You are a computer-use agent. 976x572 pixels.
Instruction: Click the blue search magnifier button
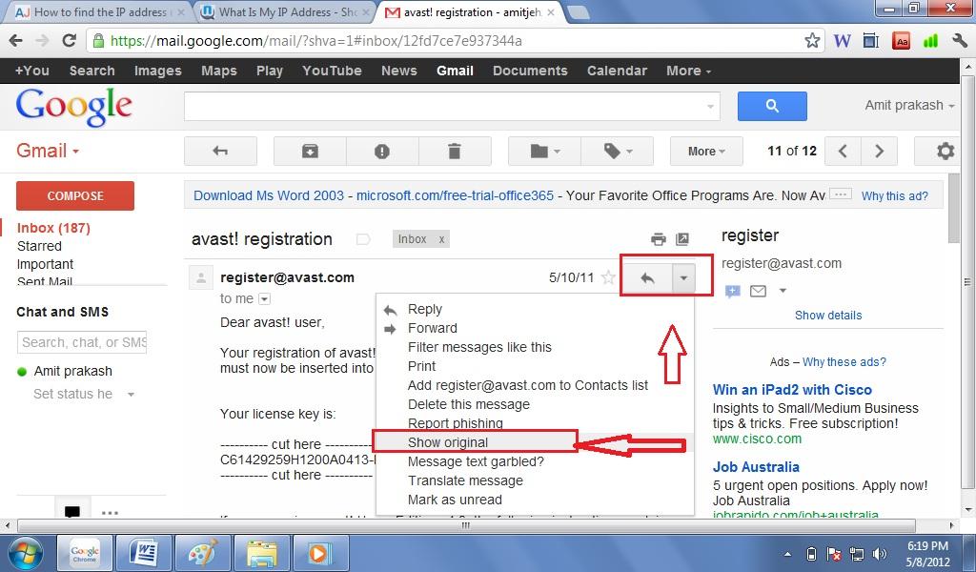[x=772, y=106]
